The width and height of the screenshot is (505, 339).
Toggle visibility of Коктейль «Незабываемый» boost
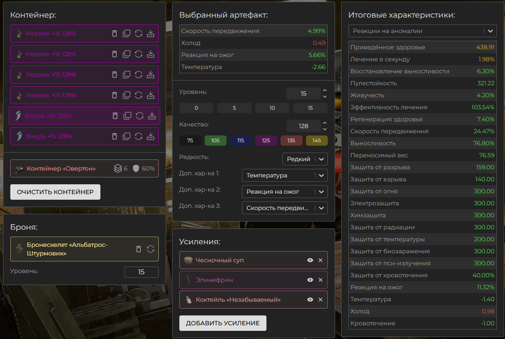(x=310, y=300)
